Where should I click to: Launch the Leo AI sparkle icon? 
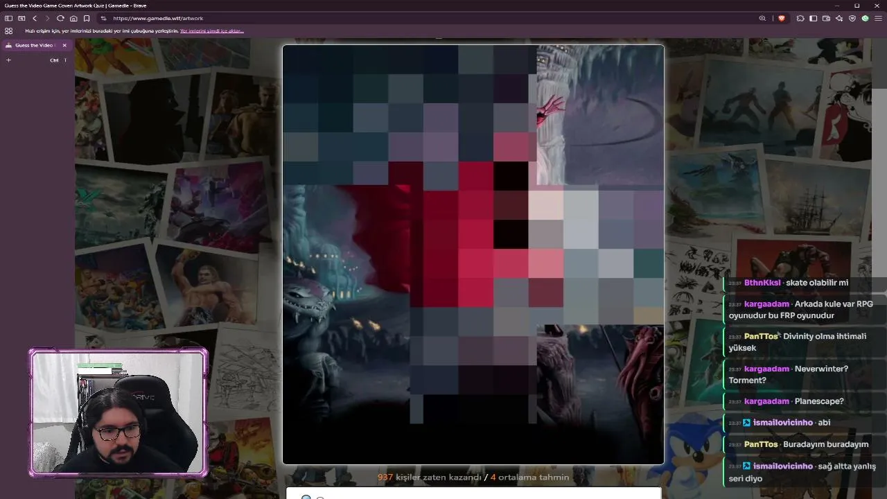tap(840, 18)
